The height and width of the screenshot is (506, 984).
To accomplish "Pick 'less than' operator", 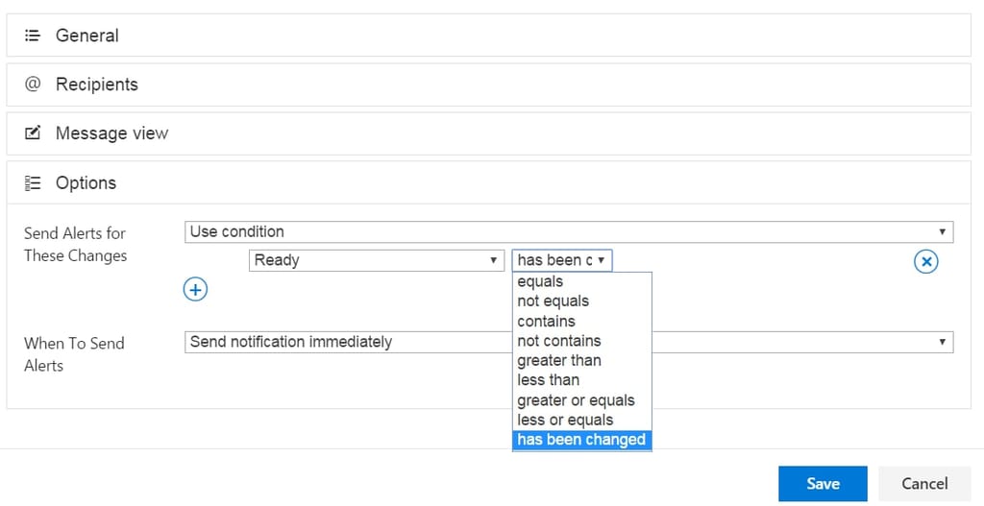I will coord(582,380).
